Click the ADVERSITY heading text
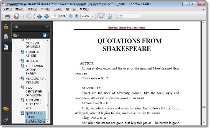 [x=91, y=88]
